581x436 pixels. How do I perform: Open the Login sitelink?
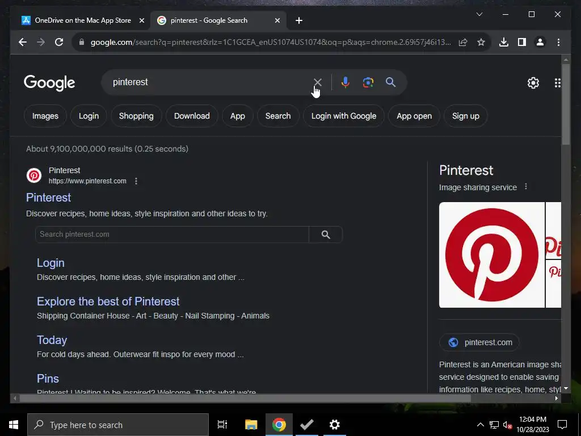pyautogui.click(x=50, y=263)
